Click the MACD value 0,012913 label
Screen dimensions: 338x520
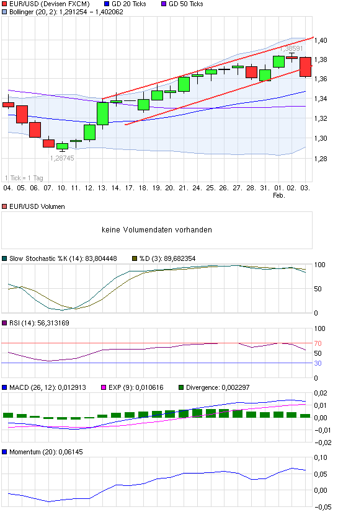click(72, 387)
